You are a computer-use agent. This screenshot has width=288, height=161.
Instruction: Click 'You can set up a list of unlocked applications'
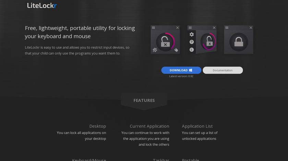[200, 136]
